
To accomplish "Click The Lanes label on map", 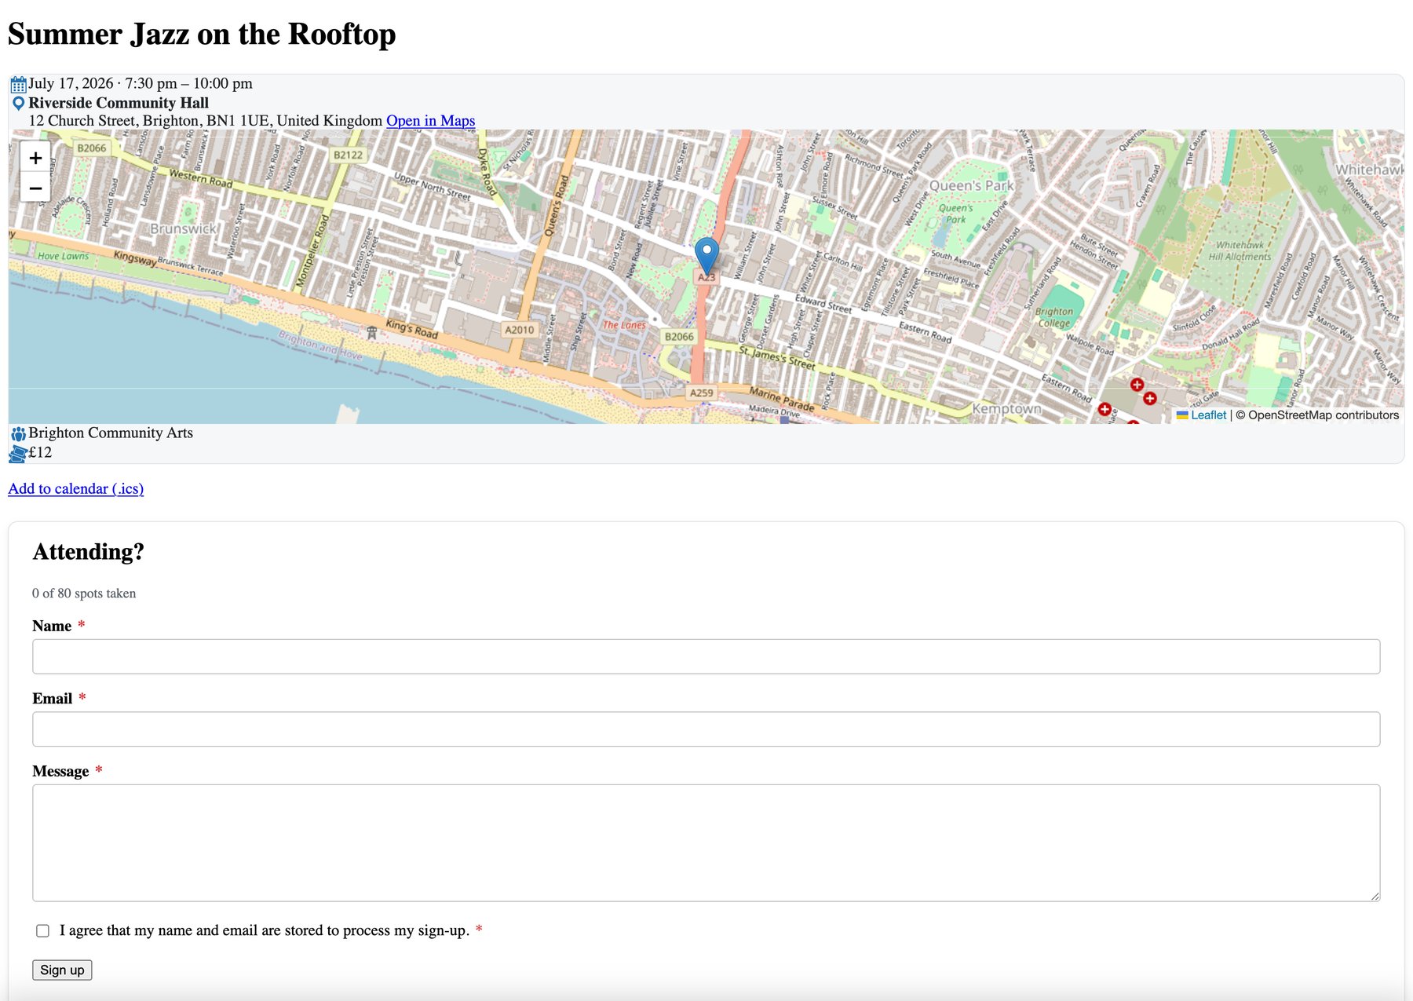I will tap(624, 325).
